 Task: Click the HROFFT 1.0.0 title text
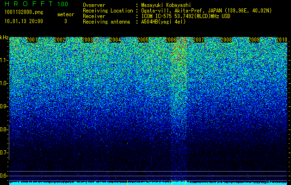pyautogui.click(x=36, y=4)
